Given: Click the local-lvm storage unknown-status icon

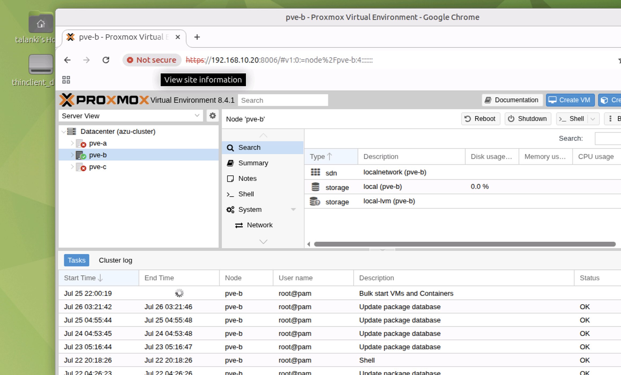Looking at the screenshot, I should click(315, 201).
